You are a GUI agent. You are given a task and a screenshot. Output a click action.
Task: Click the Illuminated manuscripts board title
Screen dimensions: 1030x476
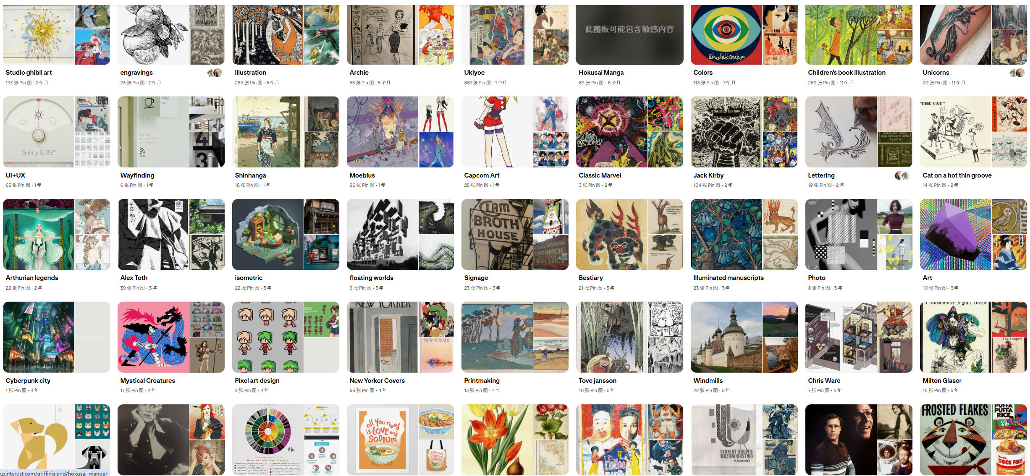[729, 278]
